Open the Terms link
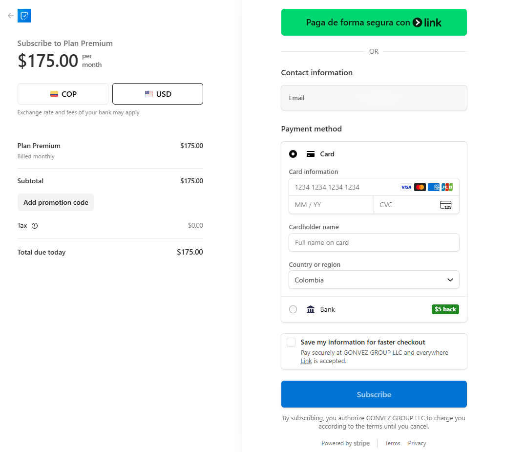This screenshot has width=526, height=452. click(x=393, y=443)
